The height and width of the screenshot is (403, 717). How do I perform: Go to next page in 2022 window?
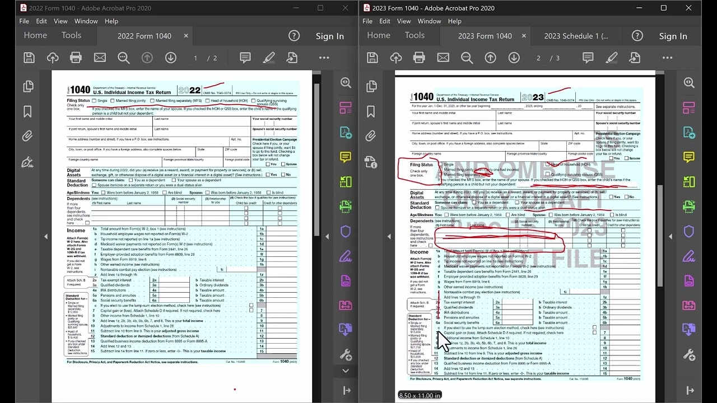[171, 58]
